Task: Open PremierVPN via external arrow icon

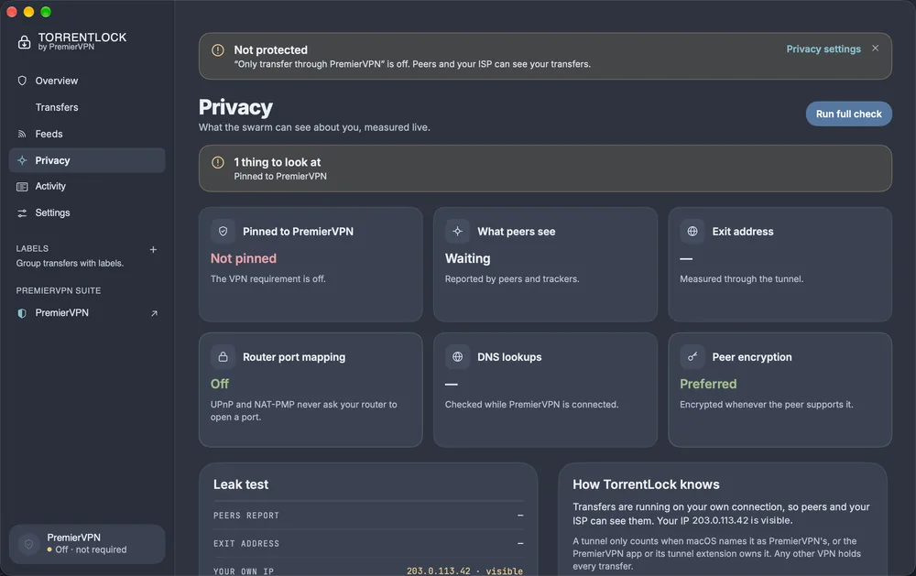Action: 154,313
